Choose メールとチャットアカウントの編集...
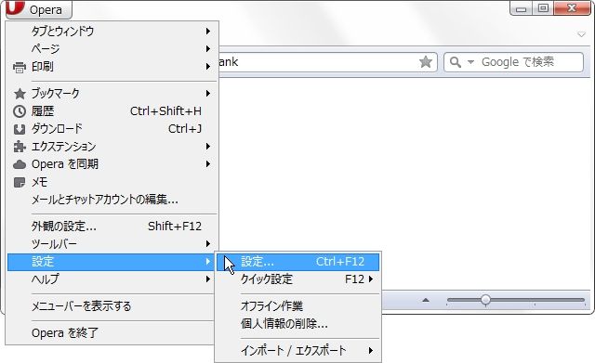 [112, 200]
